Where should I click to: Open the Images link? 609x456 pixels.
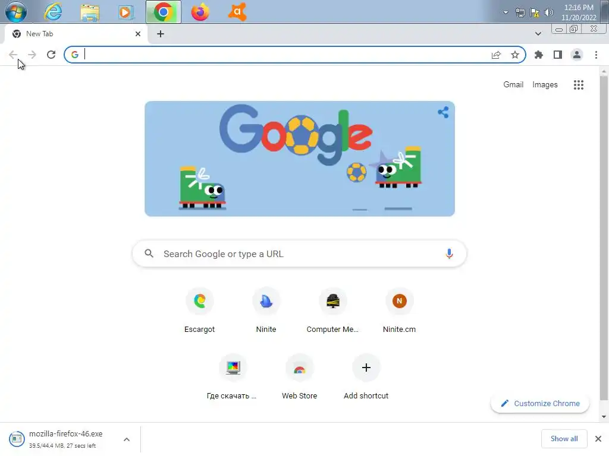pyautogui.click(x=545, y=84)
